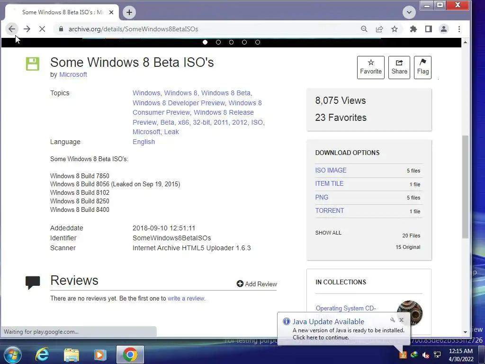
Task: Go back with the browser back arrow
Action: 12,29
